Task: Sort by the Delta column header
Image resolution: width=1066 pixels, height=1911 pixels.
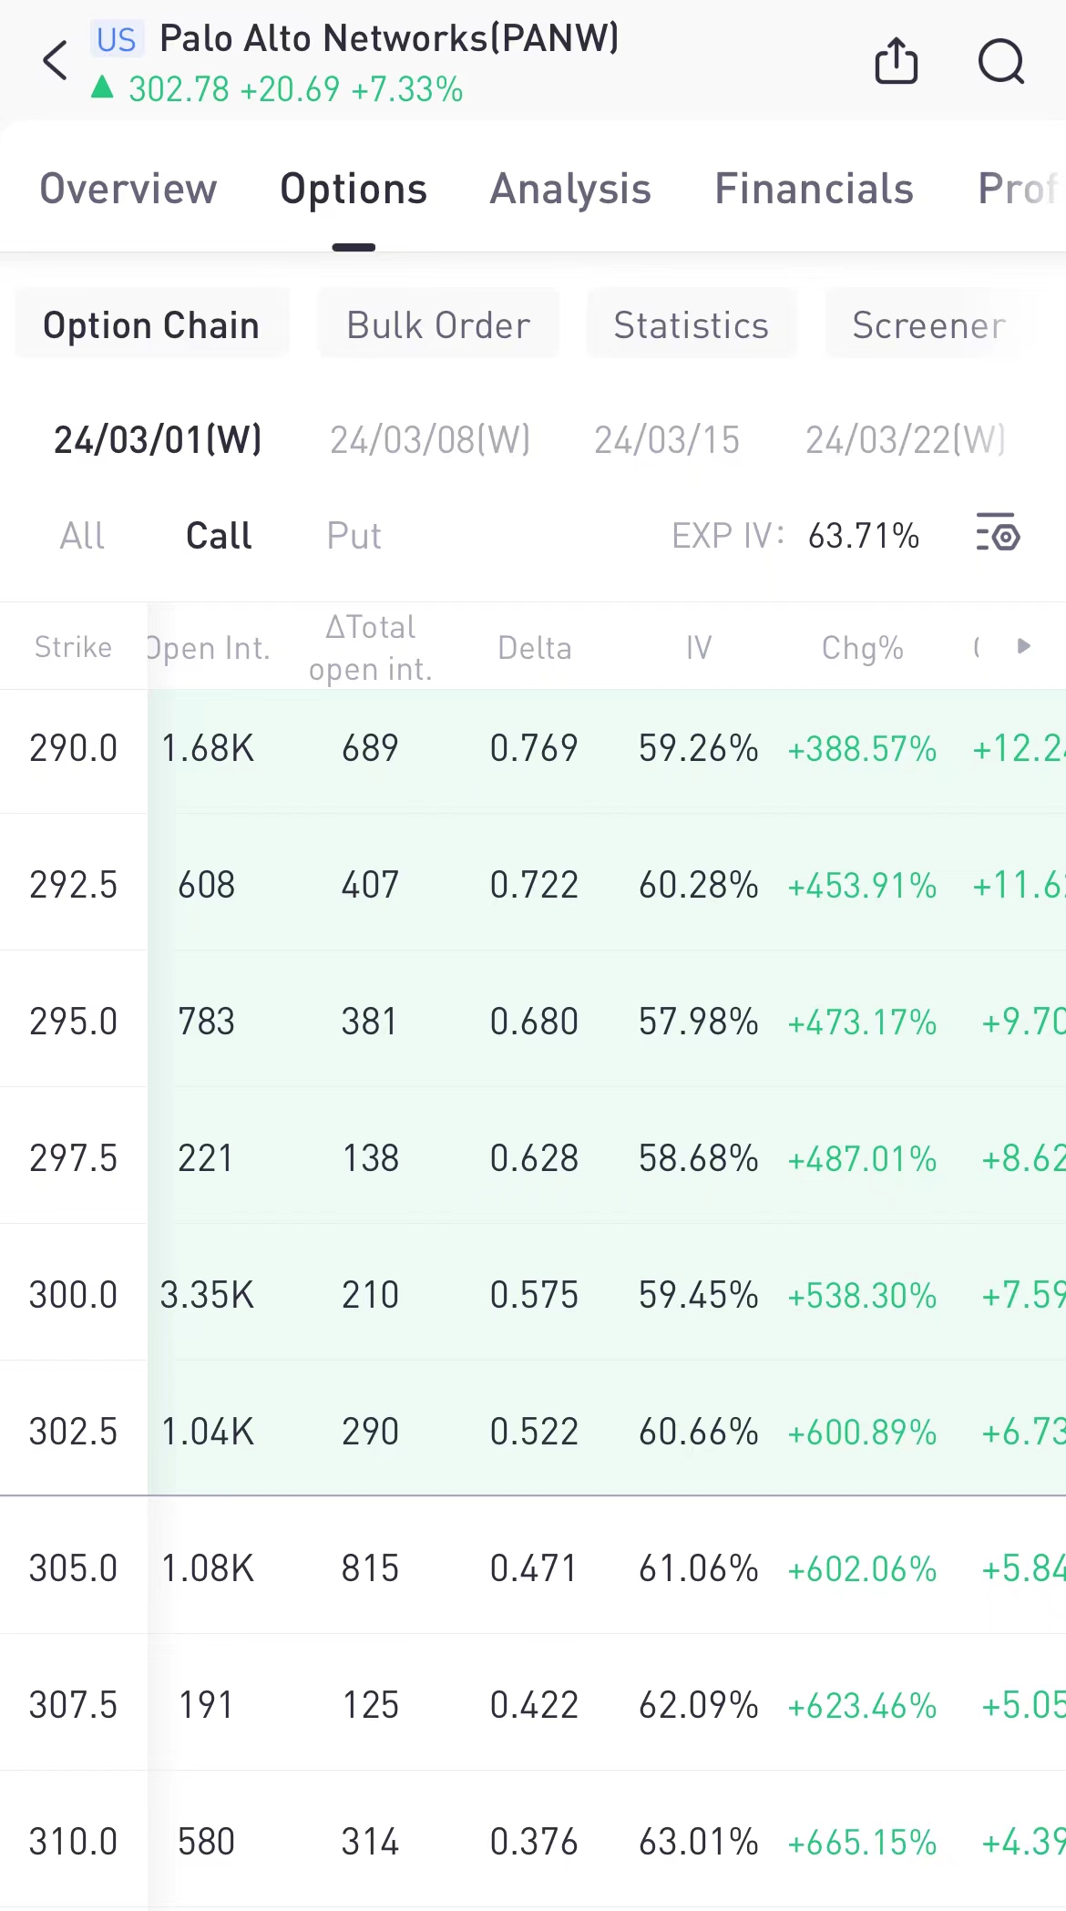Action: [x=535, y=648]
